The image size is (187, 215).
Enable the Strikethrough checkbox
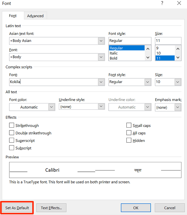12,125
